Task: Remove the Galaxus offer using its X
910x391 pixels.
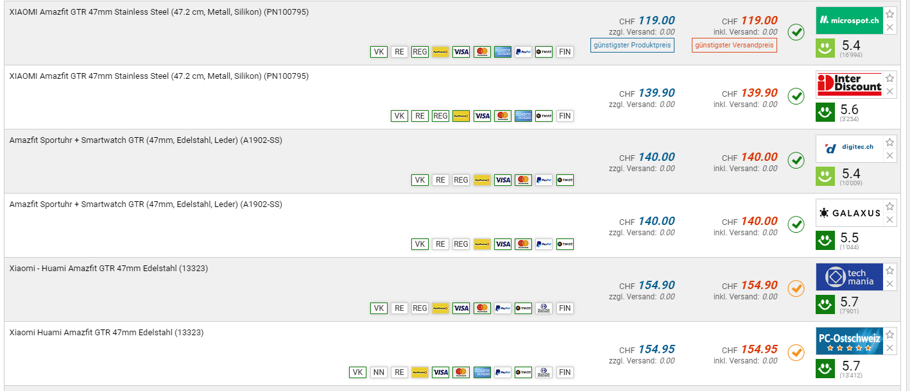Action: tap(889, 220)
